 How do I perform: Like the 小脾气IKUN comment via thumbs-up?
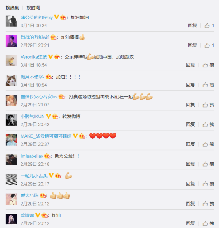pyautogui.click(x=205, y=124)
